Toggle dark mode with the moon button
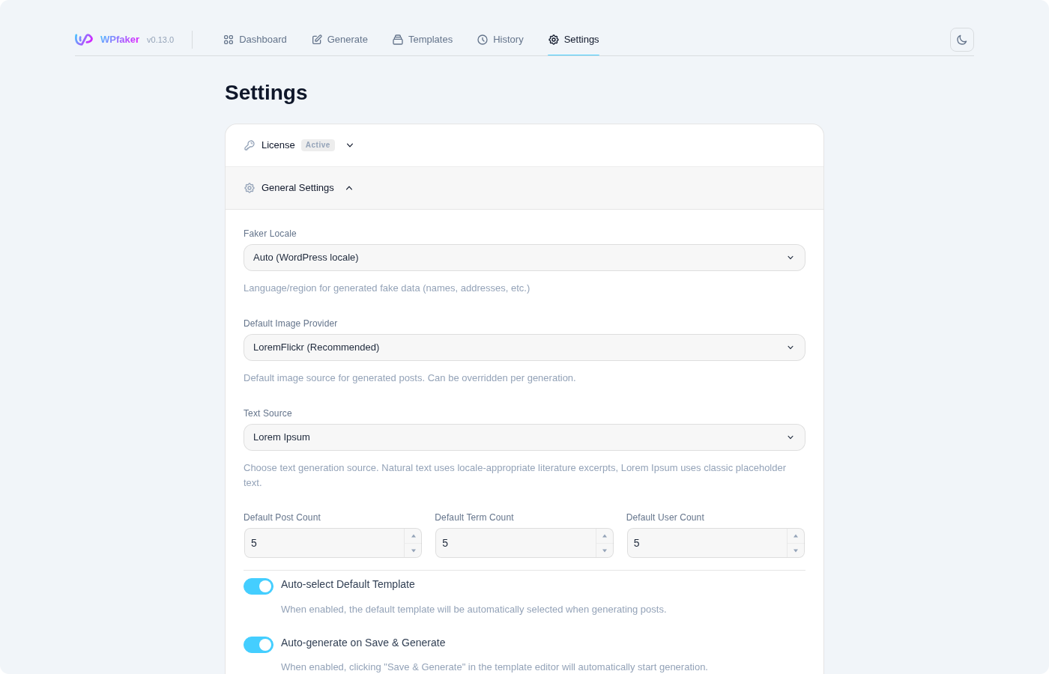The width and height of the screenshot is (1049, 674). pos(961,40)
